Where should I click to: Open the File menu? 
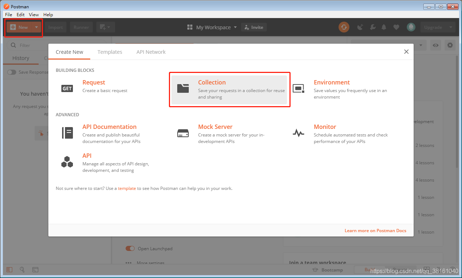click(x=9, y=14)
